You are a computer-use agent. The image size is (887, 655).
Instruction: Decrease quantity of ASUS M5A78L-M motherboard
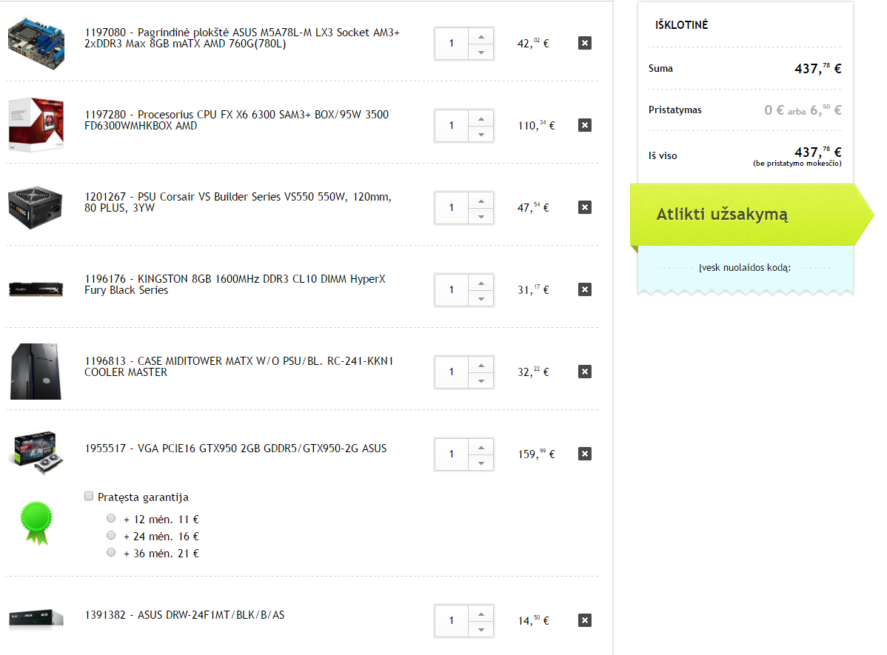[481, 52]
